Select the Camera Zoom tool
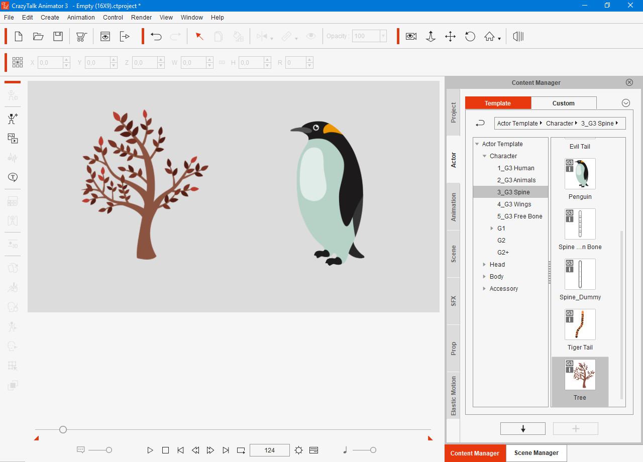Screen dimensions: 643x462 431,36
